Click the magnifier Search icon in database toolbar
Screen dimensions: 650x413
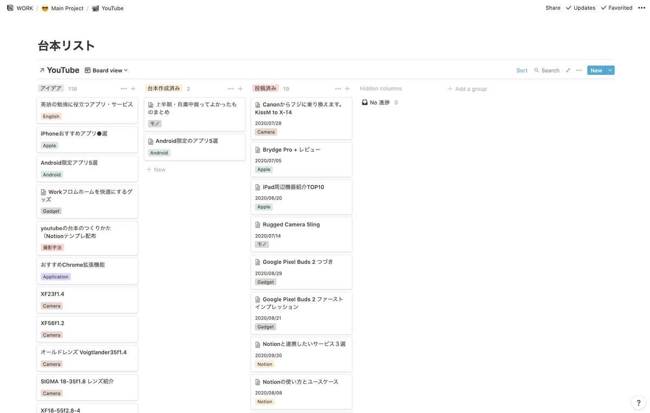click(x=537, y=70)
